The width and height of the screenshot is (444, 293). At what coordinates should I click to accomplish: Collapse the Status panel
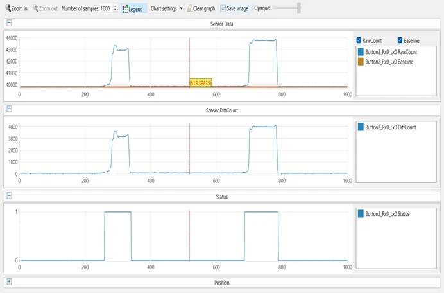9,196
